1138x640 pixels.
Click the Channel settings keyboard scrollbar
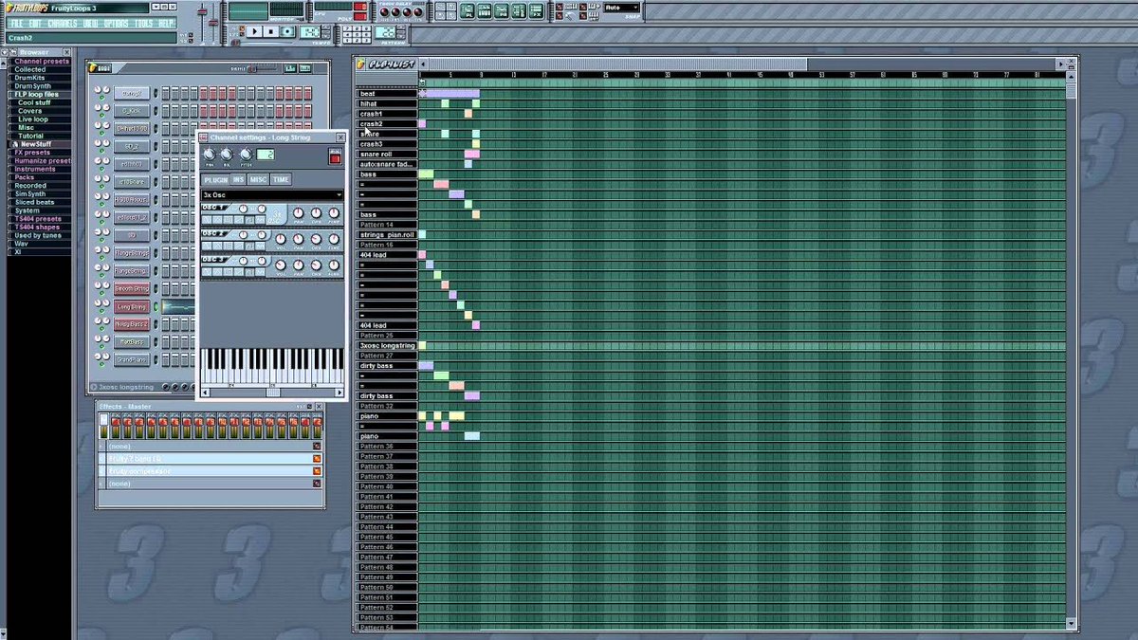click(273, 392)
